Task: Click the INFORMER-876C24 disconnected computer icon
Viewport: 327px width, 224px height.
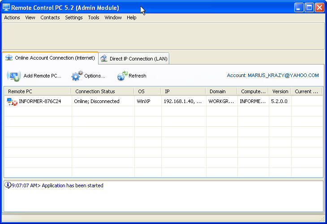Action: coord(12,102)
